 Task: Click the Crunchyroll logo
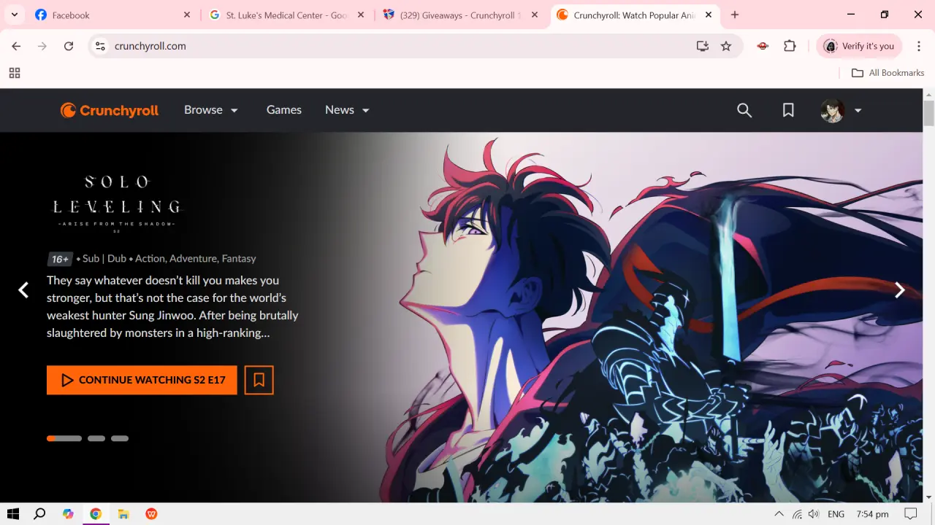(x=110, y=110)
